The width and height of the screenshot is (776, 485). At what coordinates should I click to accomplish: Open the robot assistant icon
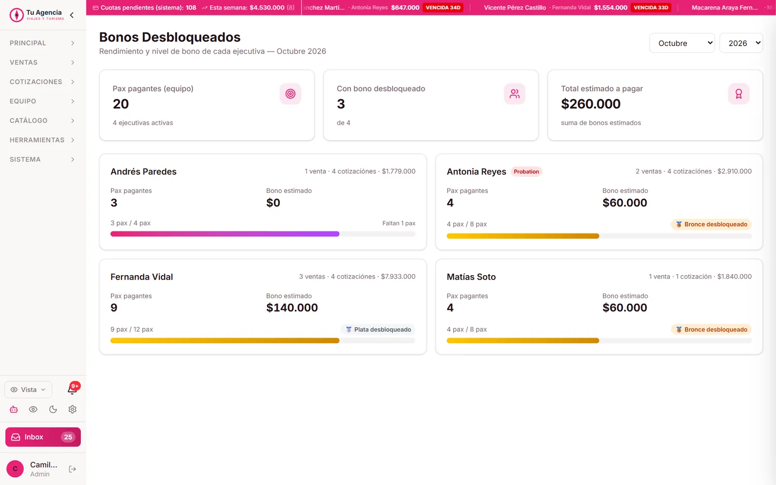(x=14, y=409)
